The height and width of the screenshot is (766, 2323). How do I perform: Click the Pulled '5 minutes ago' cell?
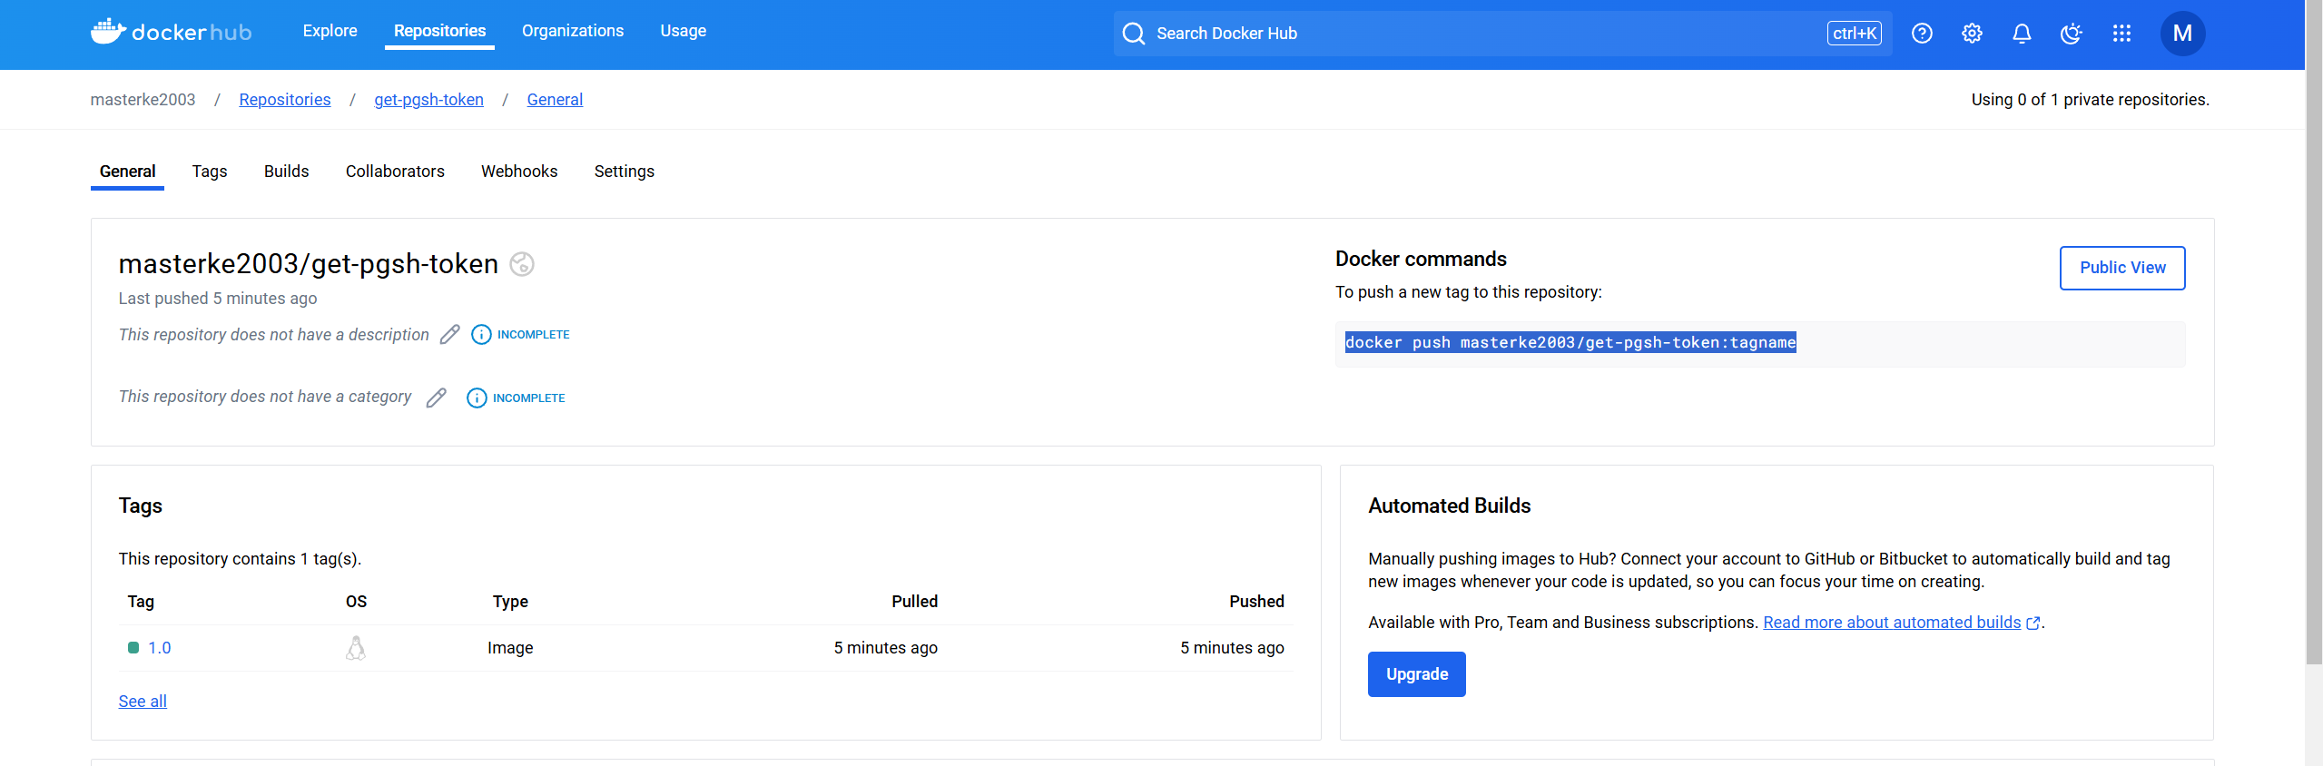point(886,648)
